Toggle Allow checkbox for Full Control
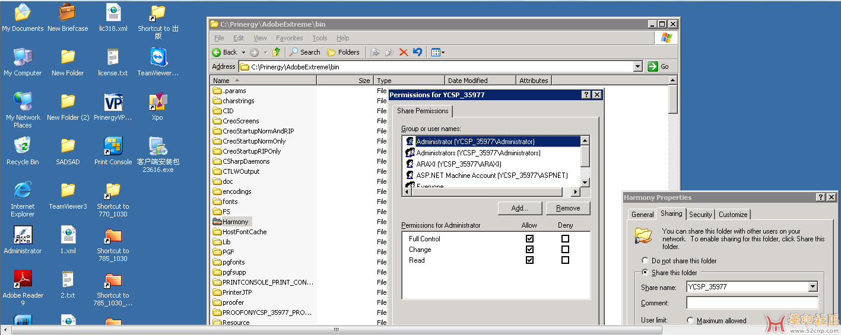This screenshot has height=335, width=841. tap(529, 239)
